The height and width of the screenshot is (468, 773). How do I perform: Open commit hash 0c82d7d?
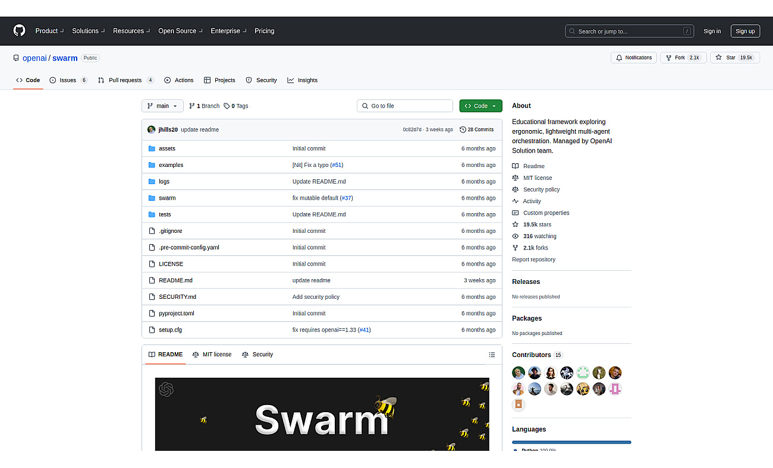(x=412, y=129)
